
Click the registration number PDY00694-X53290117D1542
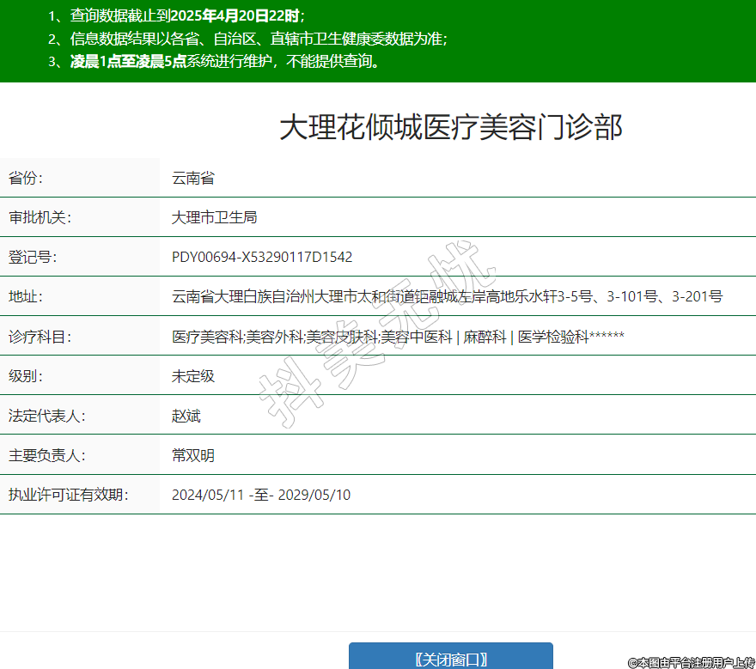pos(262,258)
